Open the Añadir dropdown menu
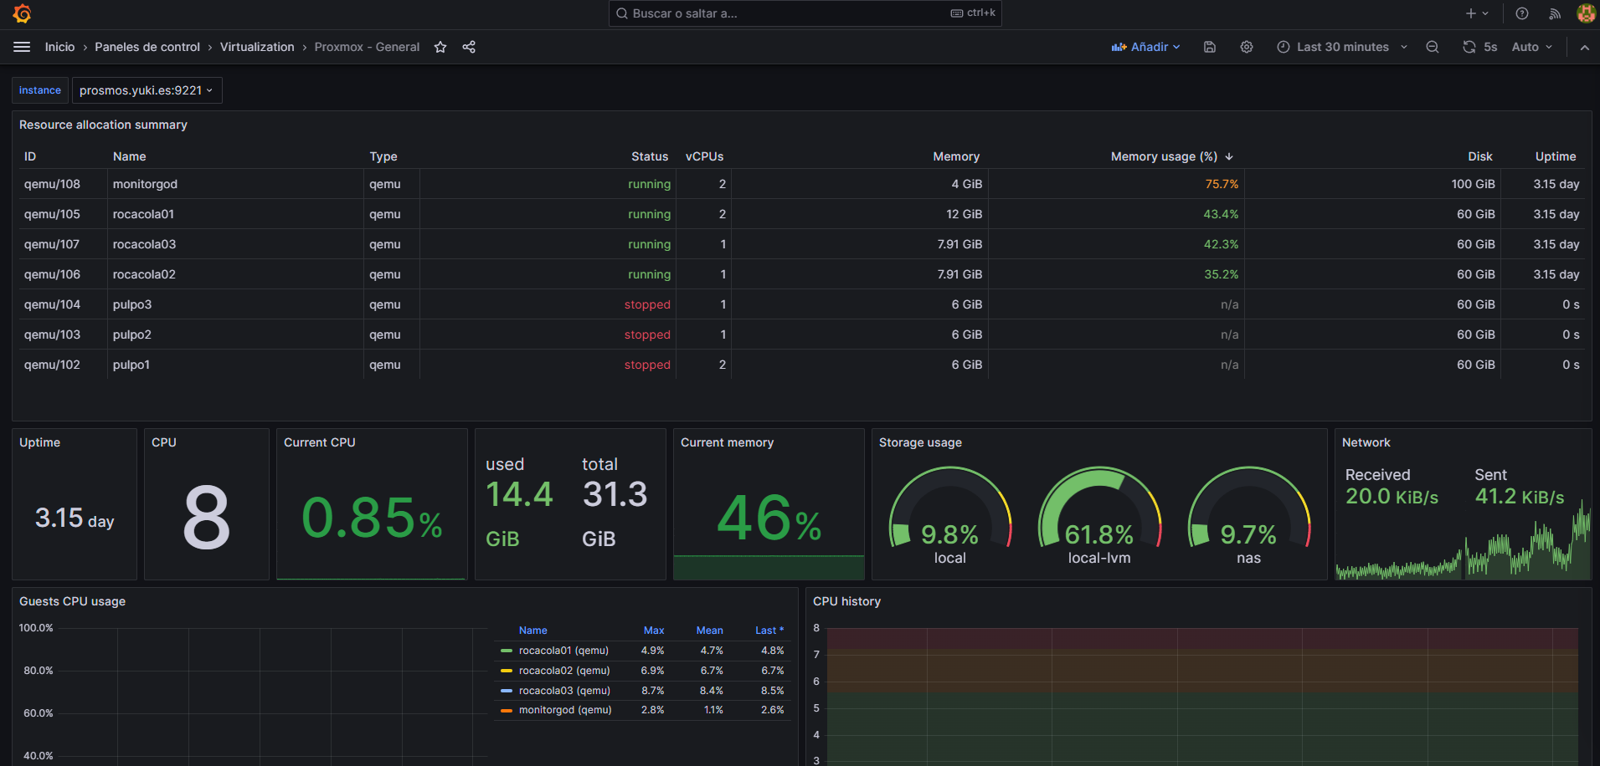Screen dimensions: 1600x766 (1145, 47)
